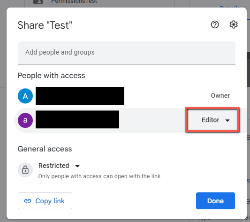Open the Editor role dropdown
This screenshot has height=222, width=250.
[x=216, y=120]
